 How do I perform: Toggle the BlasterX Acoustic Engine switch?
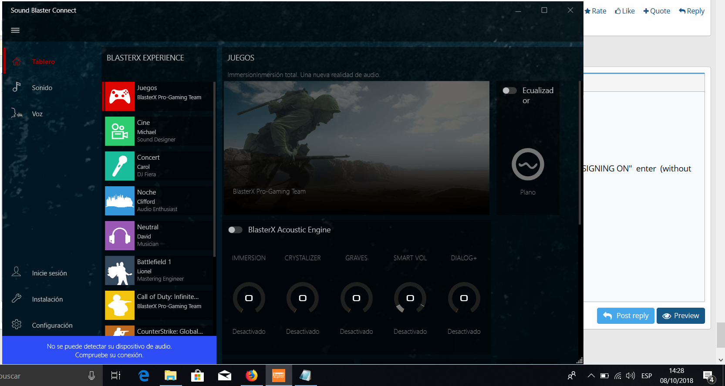point(235,230)
